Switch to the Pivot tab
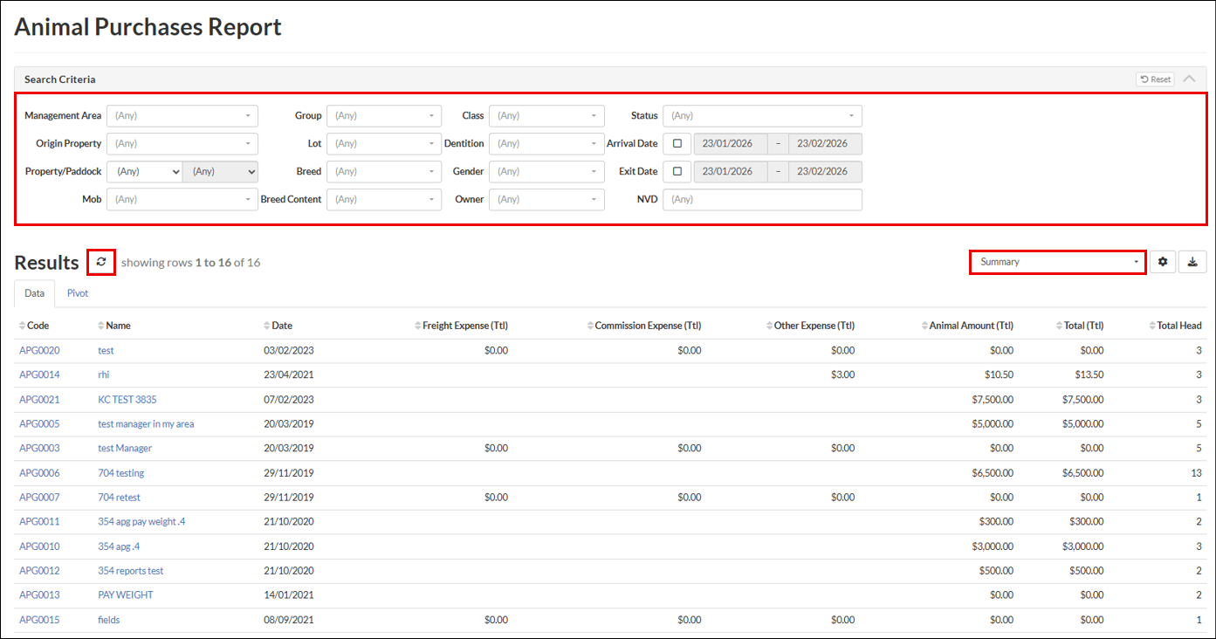 [x=78, y=293]
